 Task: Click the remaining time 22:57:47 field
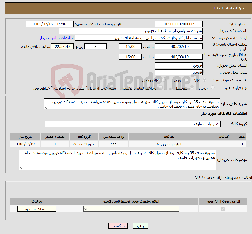pos(62,46)
